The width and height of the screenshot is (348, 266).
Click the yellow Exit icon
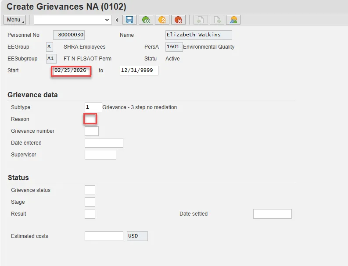[161, 20]
